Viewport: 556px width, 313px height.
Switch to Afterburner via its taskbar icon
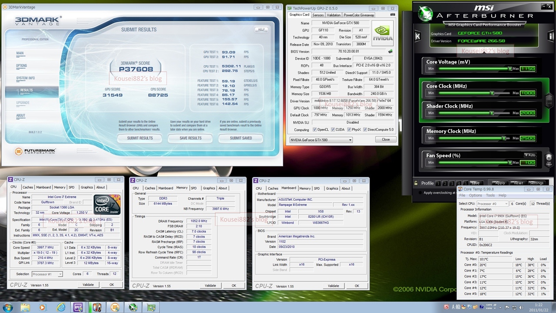(x=133, y=307)
